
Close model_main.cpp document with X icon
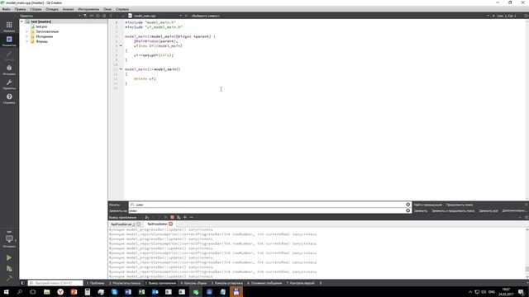click(x=186, y=16)
